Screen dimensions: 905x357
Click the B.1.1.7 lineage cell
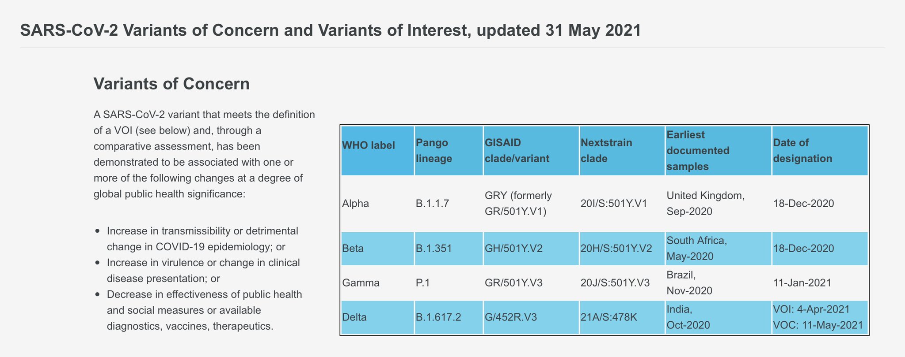click(433, 204)
